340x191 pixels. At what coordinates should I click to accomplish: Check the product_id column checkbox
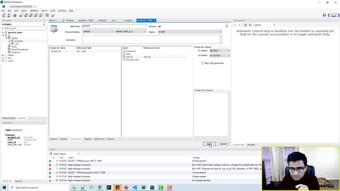click(x=124, y=51)
